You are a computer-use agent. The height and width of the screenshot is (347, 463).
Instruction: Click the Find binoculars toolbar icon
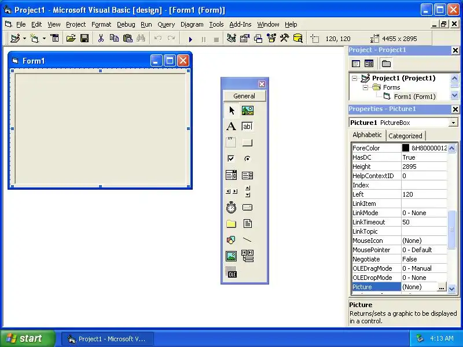coord(141,38)
